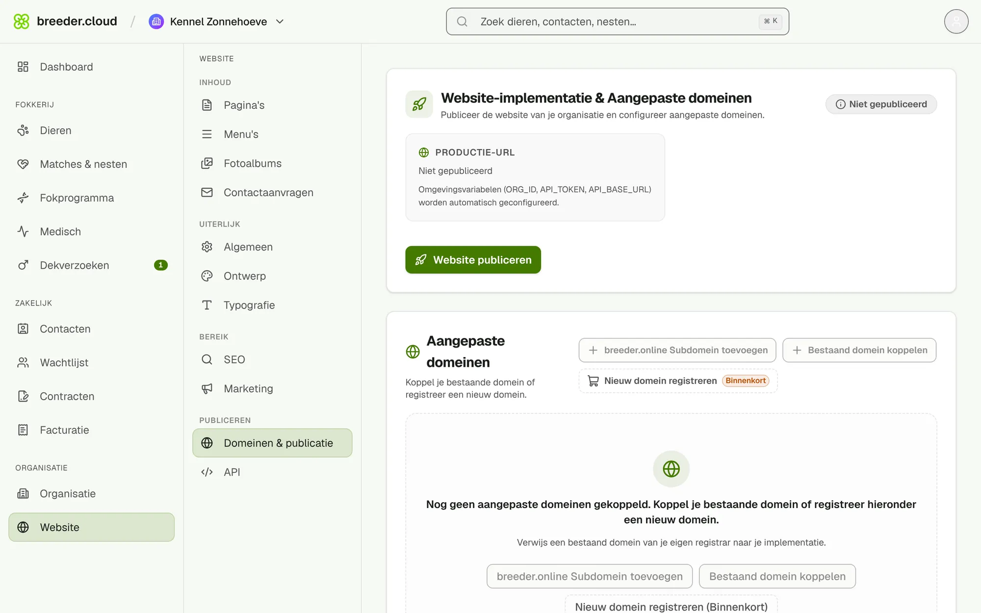Viewport: 981px width, 613px height.
Task: Click the lower Bestaand domein koppelen button
Action: pyautogui.click(x=777, y=576)
